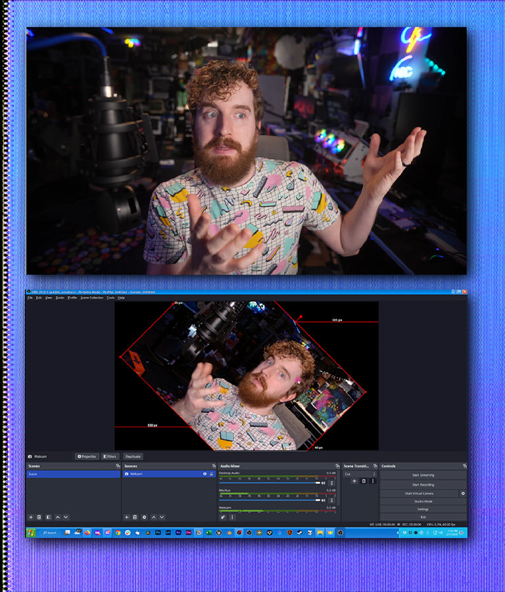Open Desktop Audio three-dot options menu
505x592 pixels.
coord(331,483)
